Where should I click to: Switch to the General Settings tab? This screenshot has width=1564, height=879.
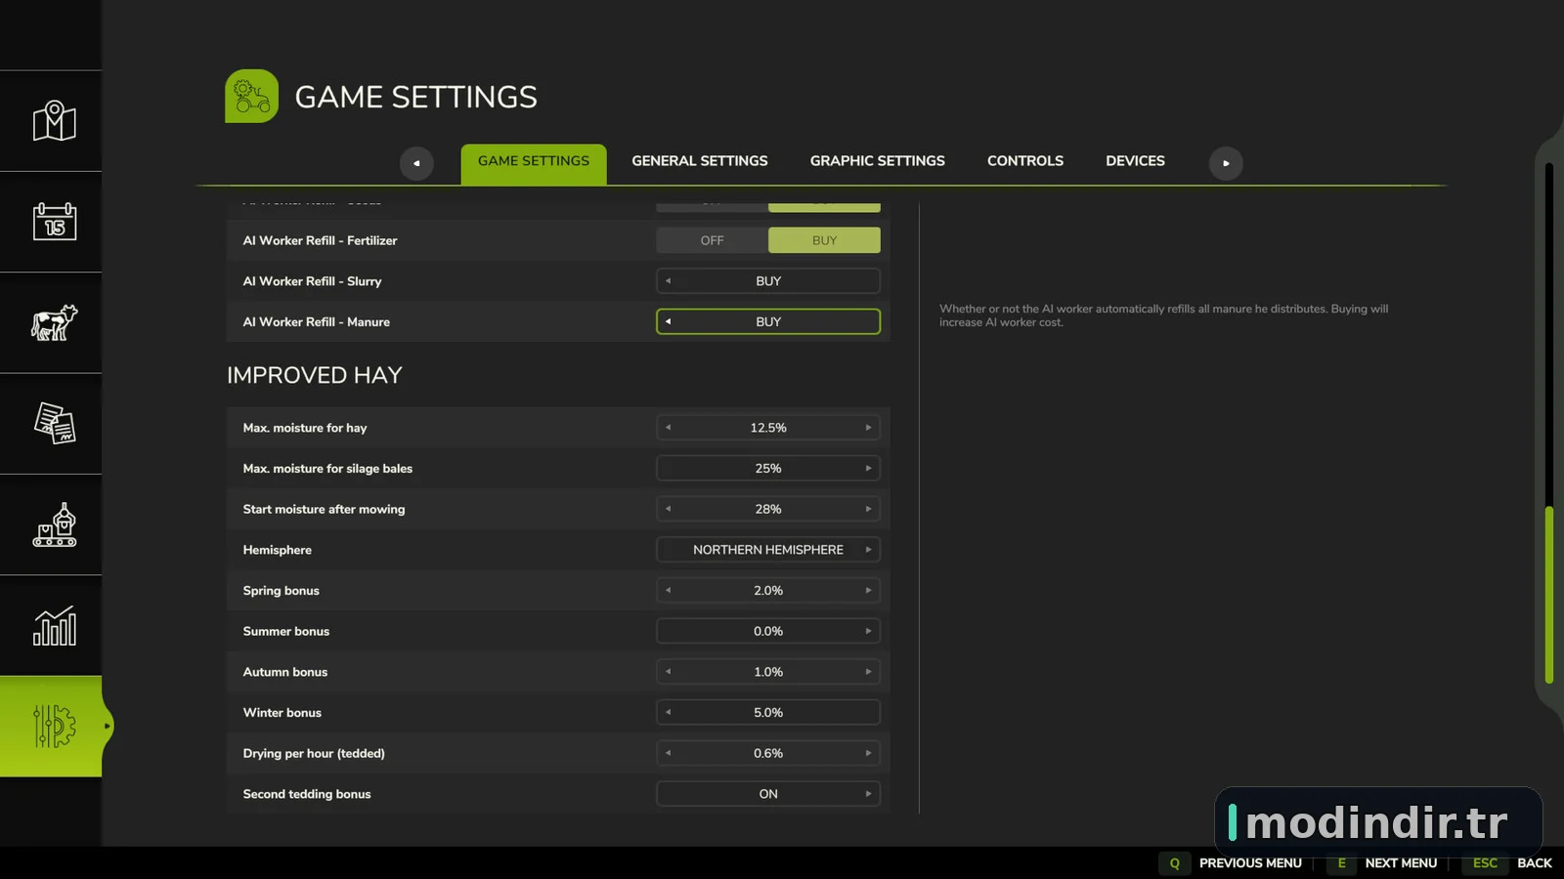tap(700, 161)
